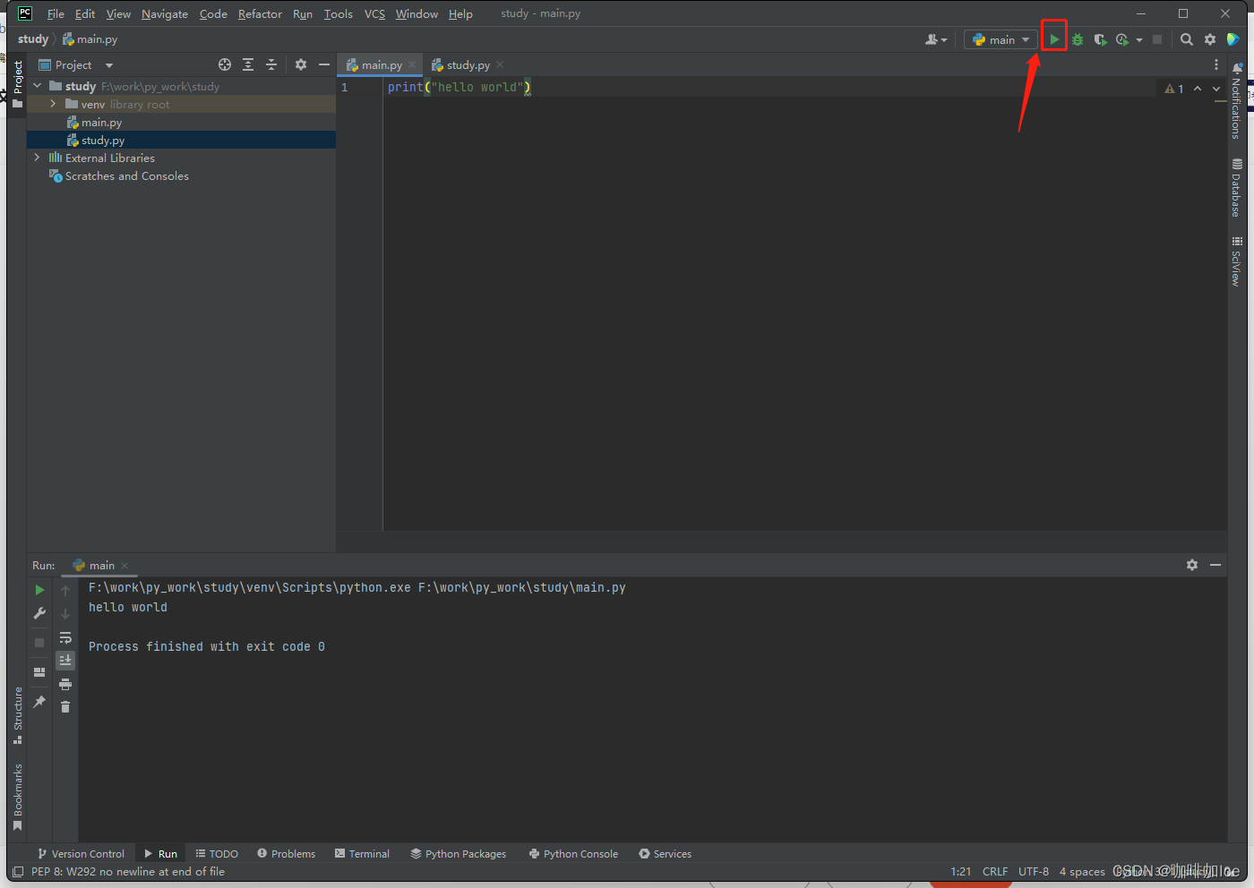Stop process in Run panel sidebar
Screen dimensions: 1254x888
[x=39, y=643]
